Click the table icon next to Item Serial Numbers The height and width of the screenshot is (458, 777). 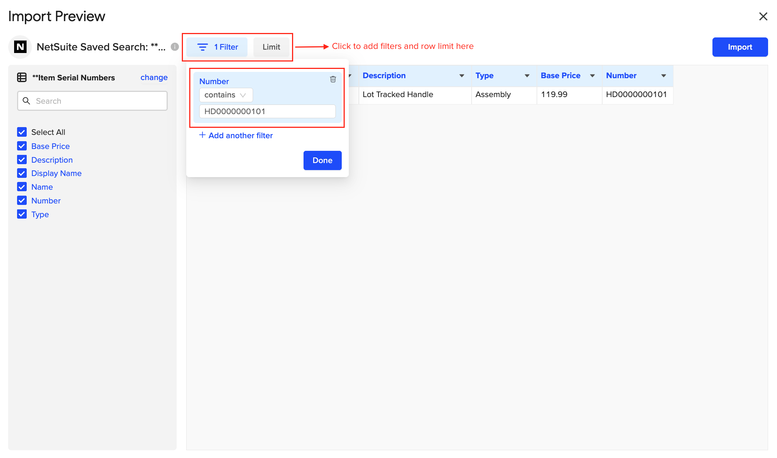point(22,77)
